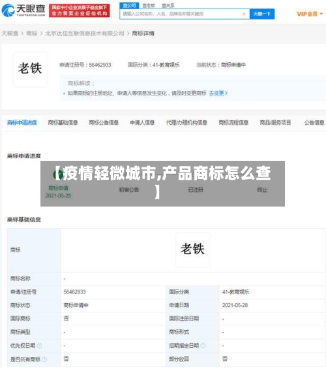
Task: Click the help icon next to 优先权日期
Action: point(40,346)
